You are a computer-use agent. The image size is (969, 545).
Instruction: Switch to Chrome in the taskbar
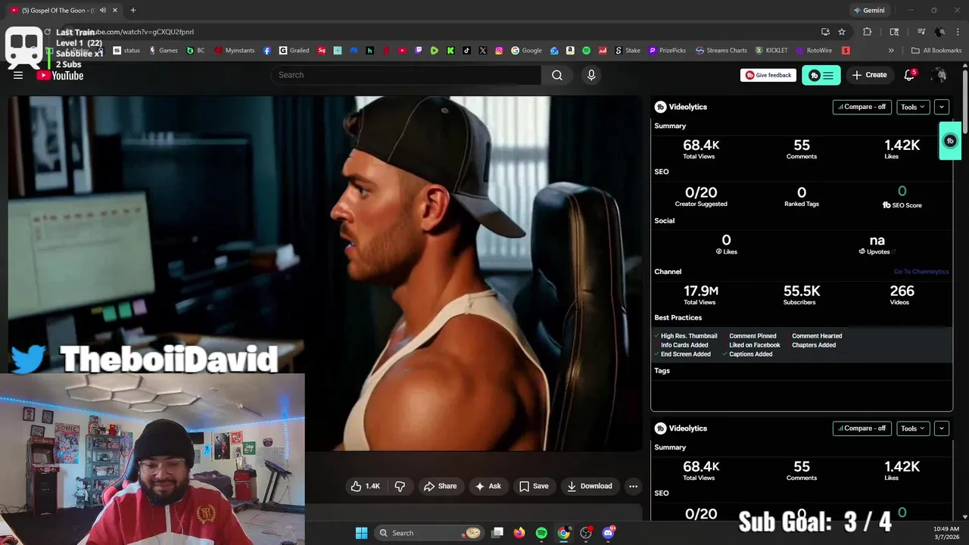[564, 533]
